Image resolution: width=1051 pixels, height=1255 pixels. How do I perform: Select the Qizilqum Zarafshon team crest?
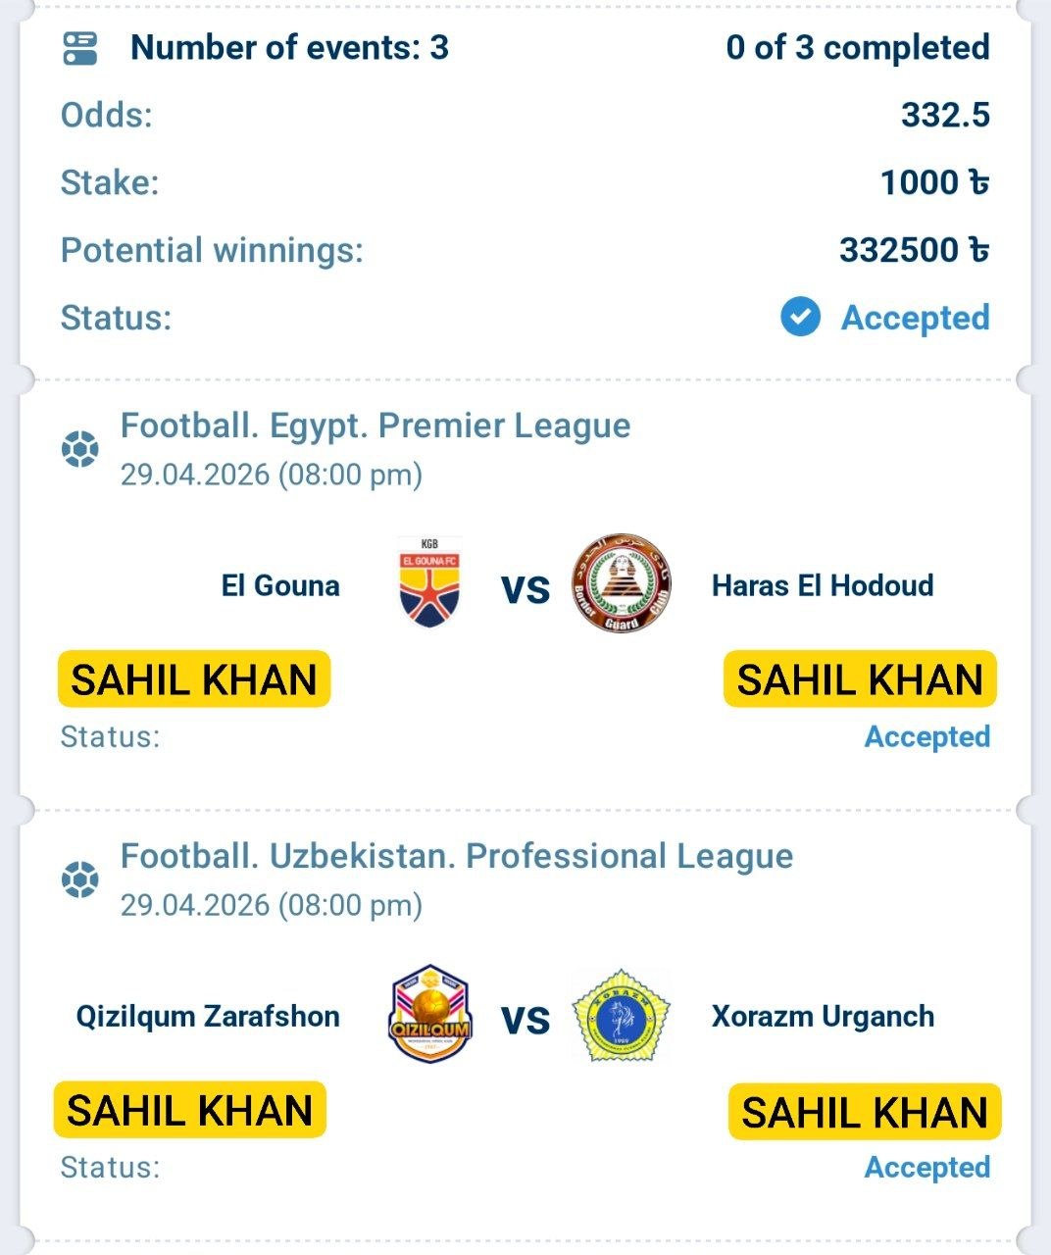[429, 1015]
